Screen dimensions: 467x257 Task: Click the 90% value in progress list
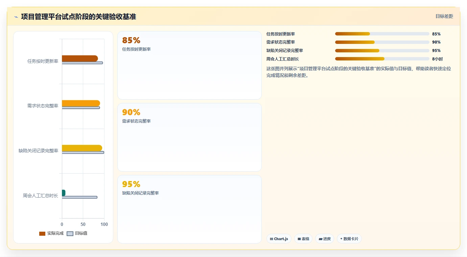point(436,42)
